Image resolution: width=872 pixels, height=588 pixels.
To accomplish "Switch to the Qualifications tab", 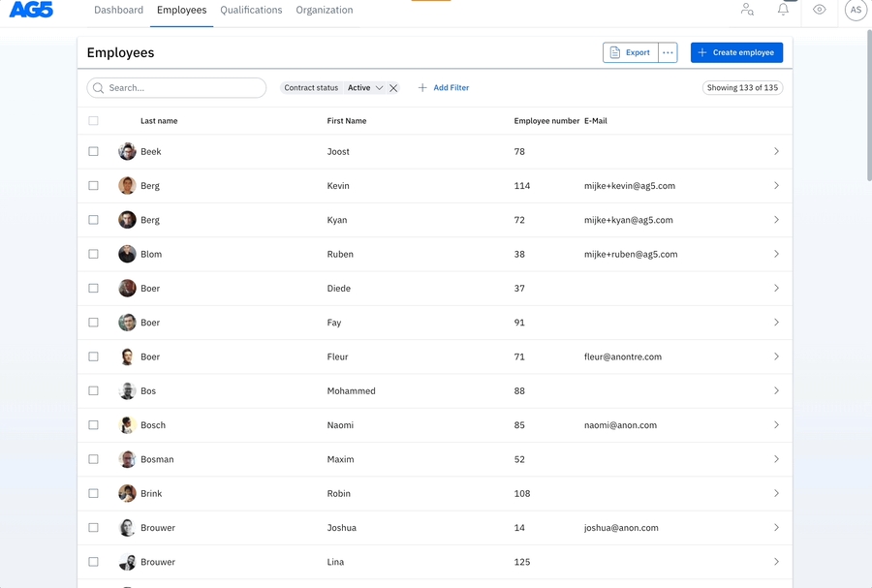I will coord(251,10).
